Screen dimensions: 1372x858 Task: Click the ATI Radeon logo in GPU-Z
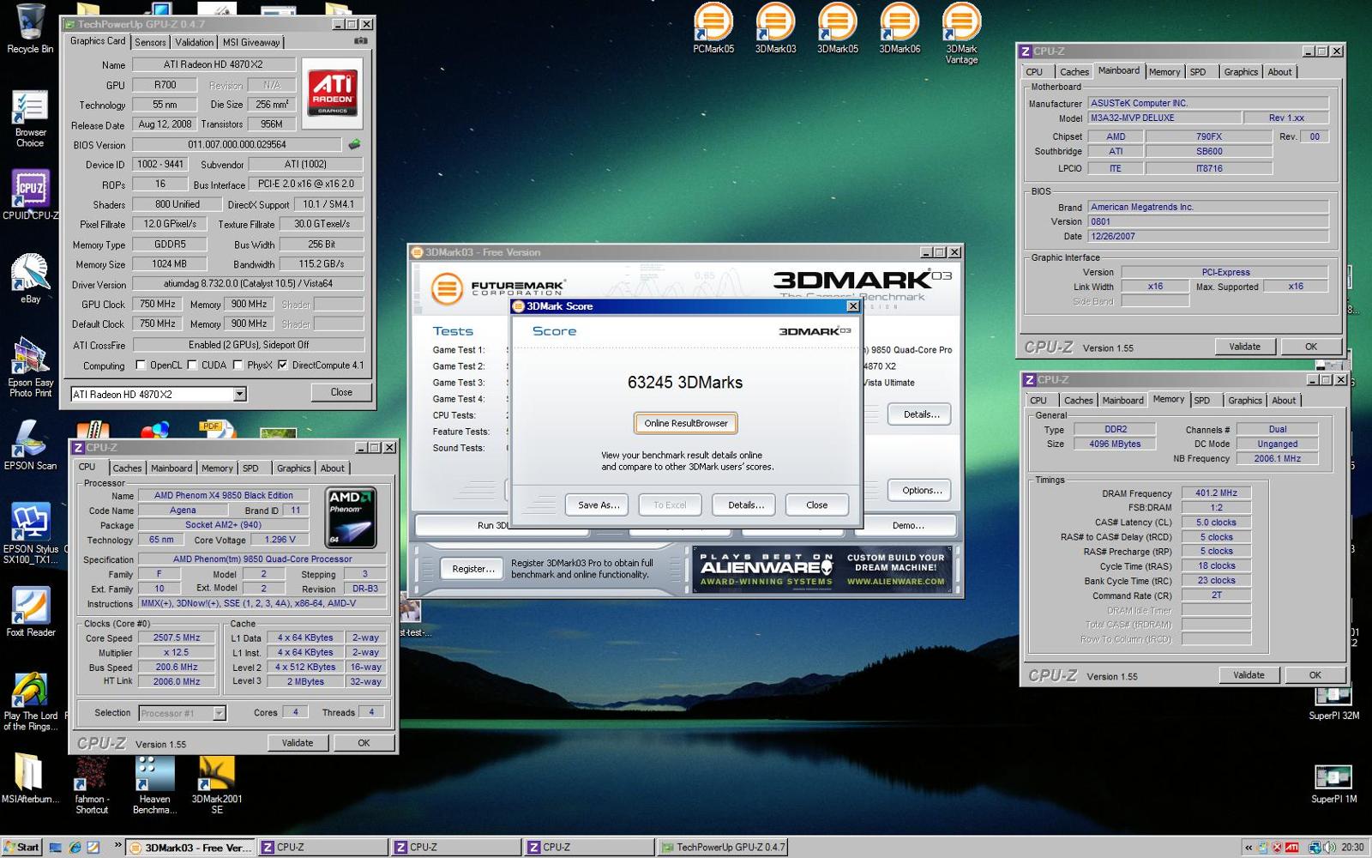point(333,93)
